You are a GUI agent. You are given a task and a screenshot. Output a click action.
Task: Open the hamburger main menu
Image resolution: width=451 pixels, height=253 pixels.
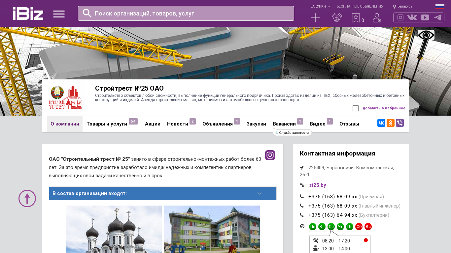(x=59, y=14)
